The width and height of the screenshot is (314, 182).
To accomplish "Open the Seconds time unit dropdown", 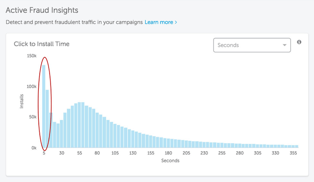I will coord(252,45).
